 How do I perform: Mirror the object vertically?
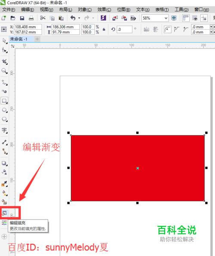click(156, 30)
